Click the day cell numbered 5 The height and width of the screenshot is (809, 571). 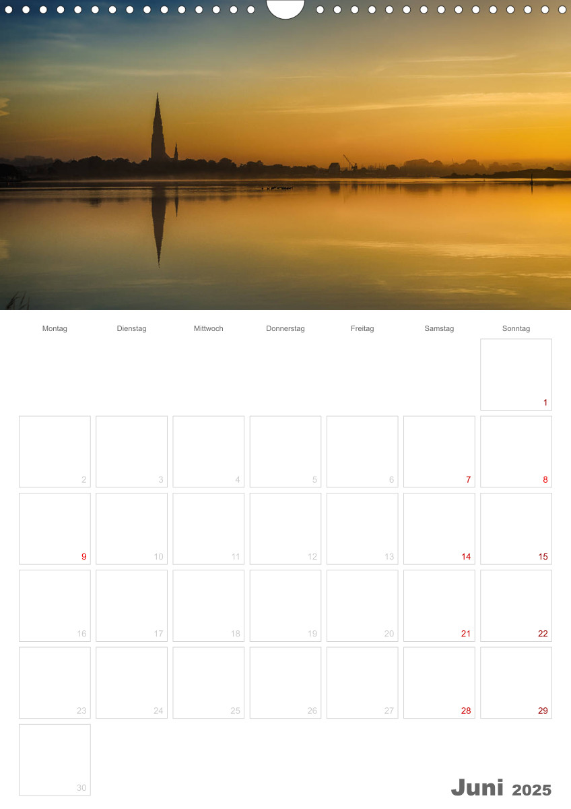coord(285,452)
